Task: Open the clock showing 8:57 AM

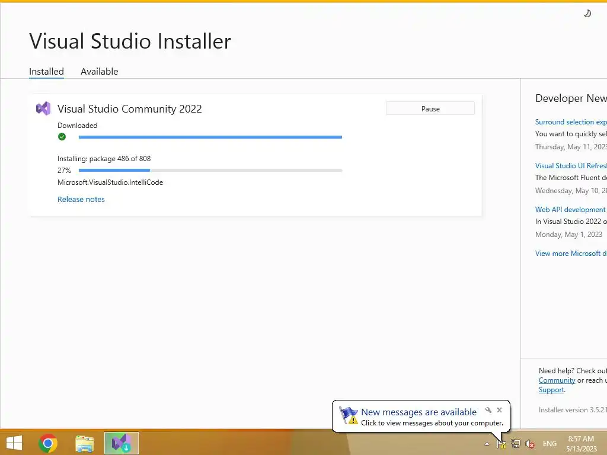Action: point(581,444)
